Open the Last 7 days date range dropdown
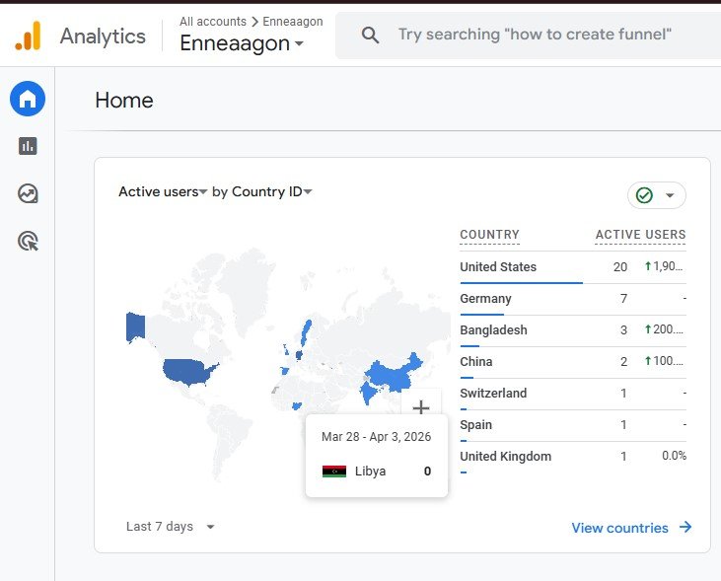Image resolution: width=721 pixels, height=581 pixels. pos(170,527)
